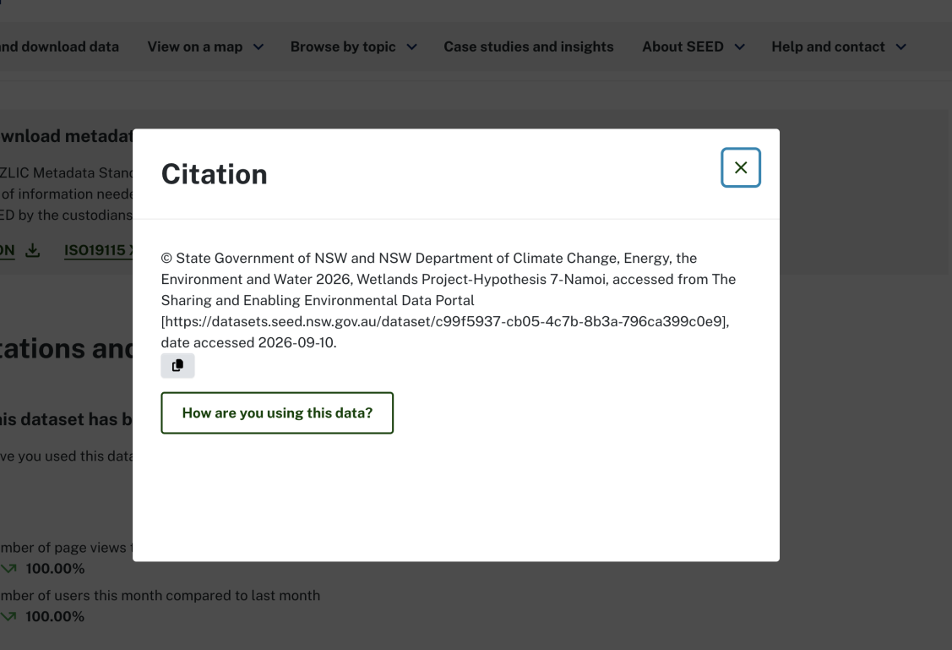The width and height of the screenshot is (952, 650).
Task: Expand the 'Help and contact' chevron
Action: tap(901, 46)
